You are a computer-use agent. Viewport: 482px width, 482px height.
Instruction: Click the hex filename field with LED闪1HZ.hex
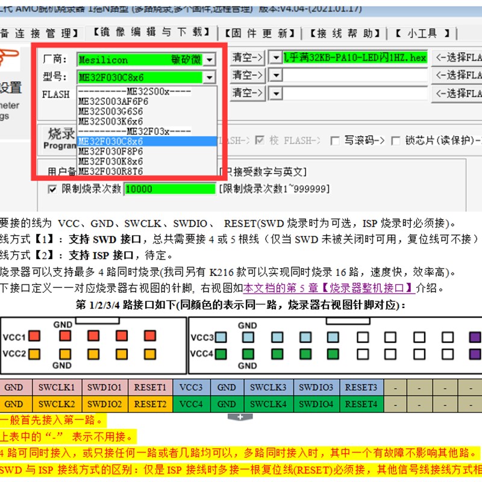click(x=355, y=57)
